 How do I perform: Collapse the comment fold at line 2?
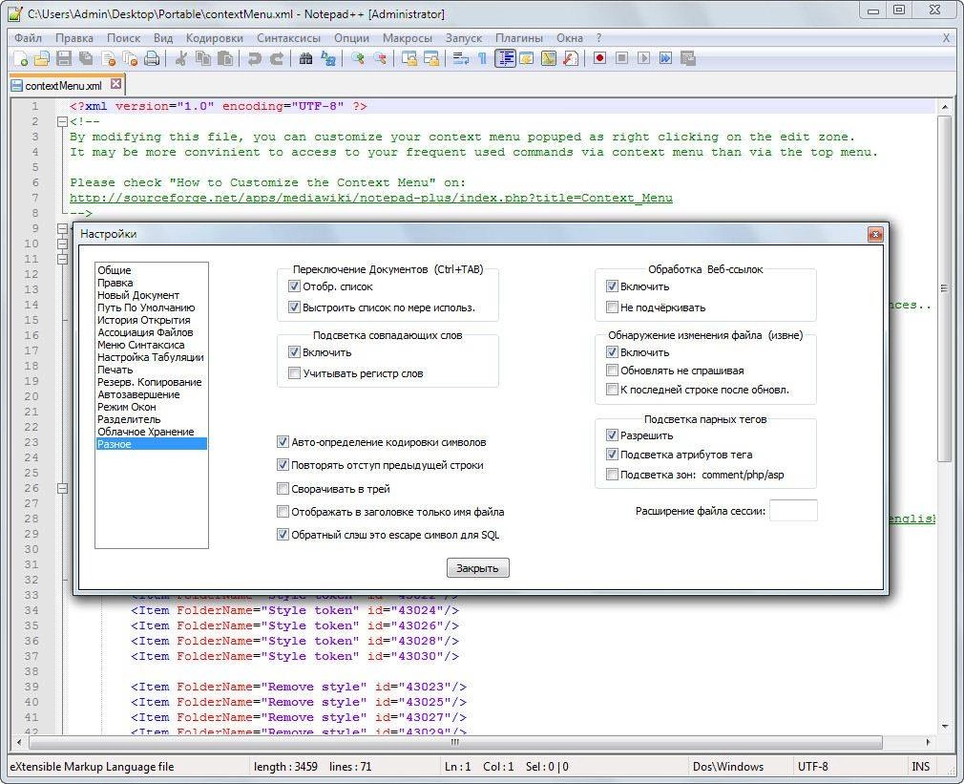pos(62,121)
